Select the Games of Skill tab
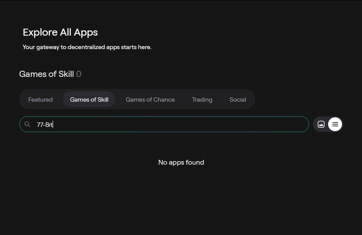The height and width of the screenshot is (235, 362). pos(89,99)
